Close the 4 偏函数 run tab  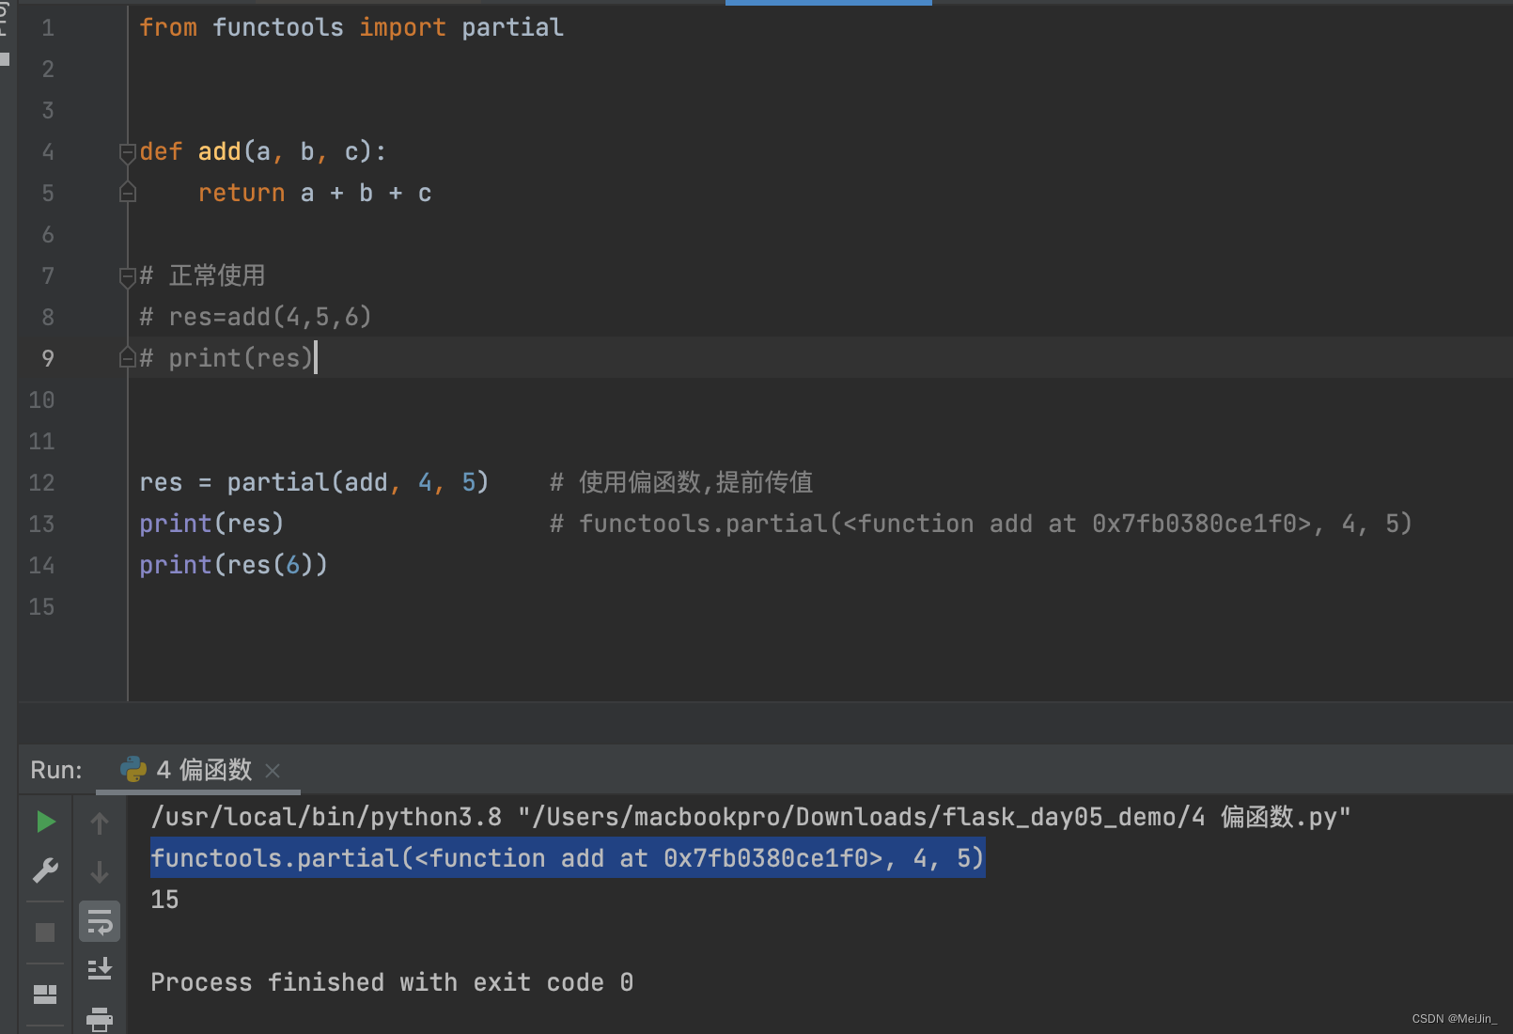coord(272,771)
